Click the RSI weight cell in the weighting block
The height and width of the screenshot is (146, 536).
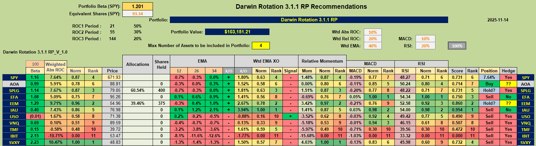[x=425, y=46]
